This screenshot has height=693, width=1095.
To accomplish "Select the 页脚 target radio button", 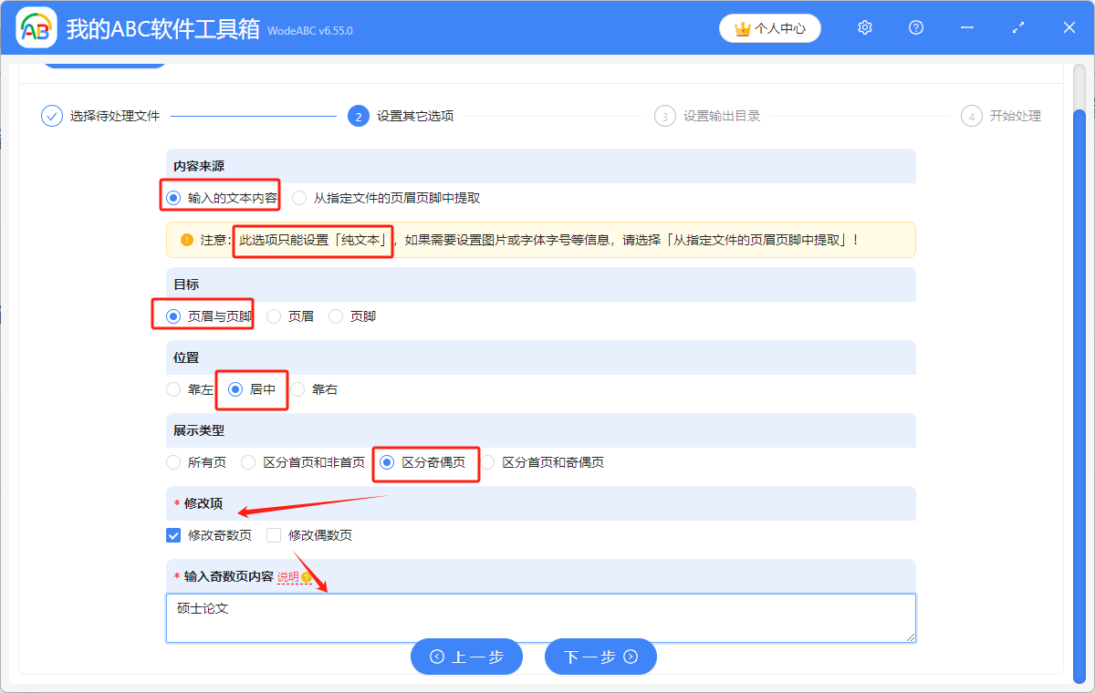I will click(x=336, y=316).
